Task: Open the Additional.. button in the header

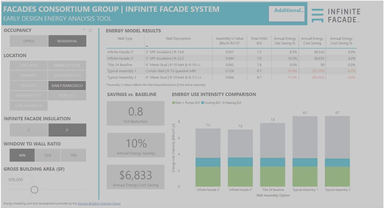Action: pyautogui.click(x=287, y=14)
